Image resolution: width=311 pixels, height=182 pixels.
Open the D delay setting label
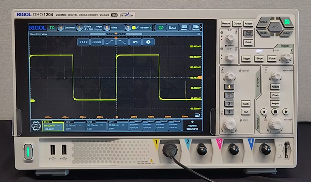[x=107, y=28]
